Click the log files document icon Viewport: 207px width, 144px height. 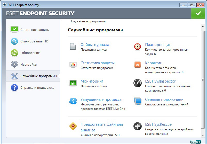[x=73, y=47]
